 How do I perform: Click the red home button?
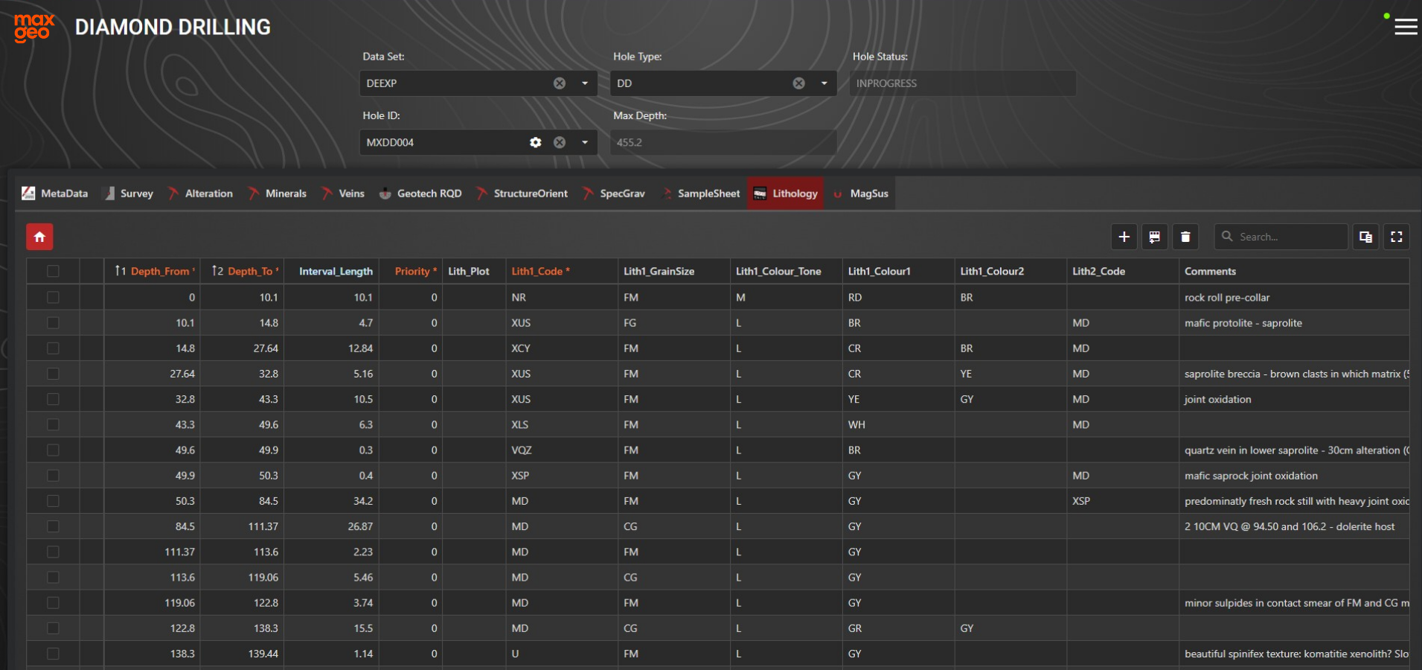coord(39,237)
